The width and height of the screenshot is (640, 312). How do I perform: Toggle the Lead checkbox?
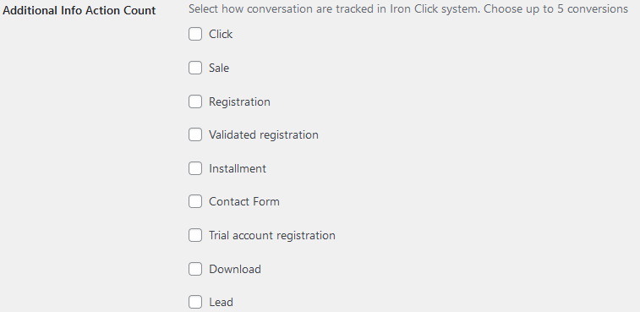pos(195,302)
